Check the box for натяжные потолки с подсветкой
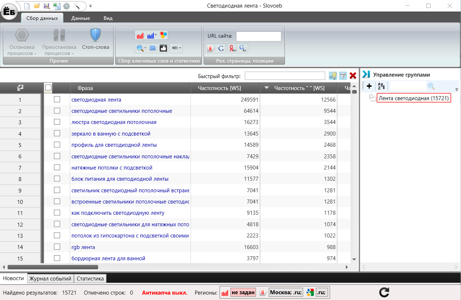Image resolution: width=461 pixels, height=300 pixels. pos(57,167)
